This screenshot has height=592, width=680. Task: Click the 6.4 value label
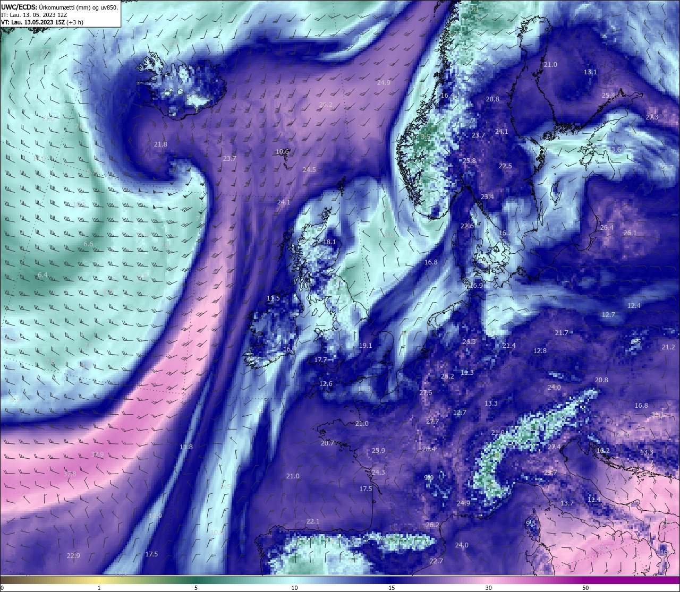point(42,275)
